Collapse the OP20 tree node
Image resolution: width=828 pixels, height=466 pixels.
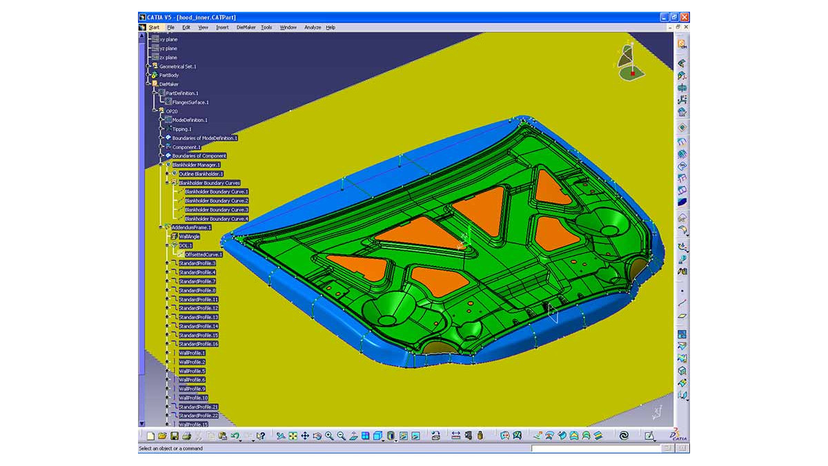click(154, 111)
